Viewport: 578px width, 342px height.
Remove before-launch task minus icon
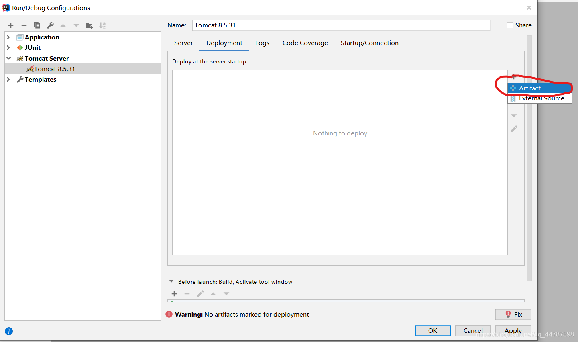(x=187, y=294)
